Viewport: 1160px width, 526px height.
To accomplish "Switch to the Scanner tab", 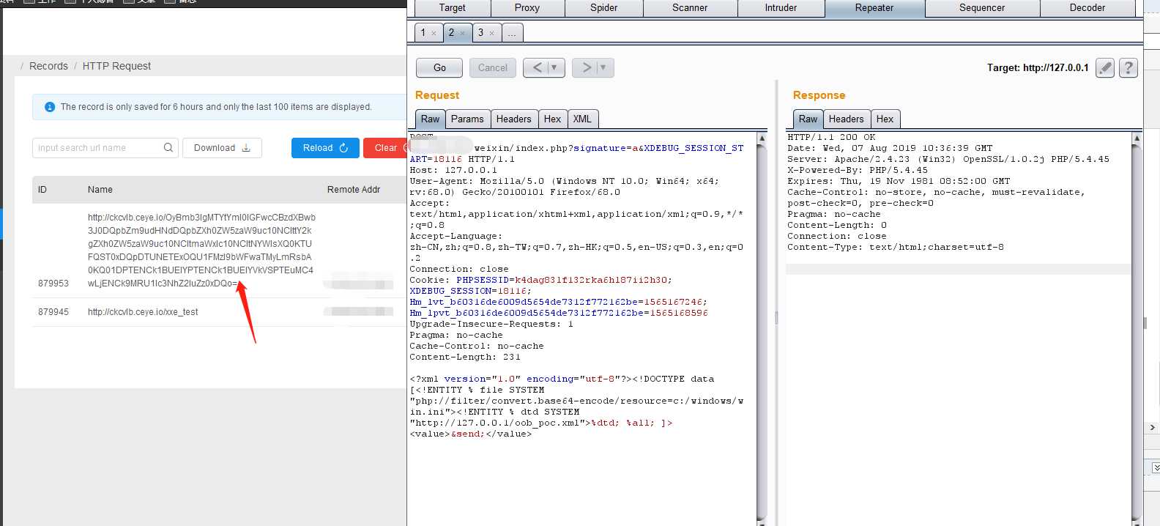I will (689, 8).
